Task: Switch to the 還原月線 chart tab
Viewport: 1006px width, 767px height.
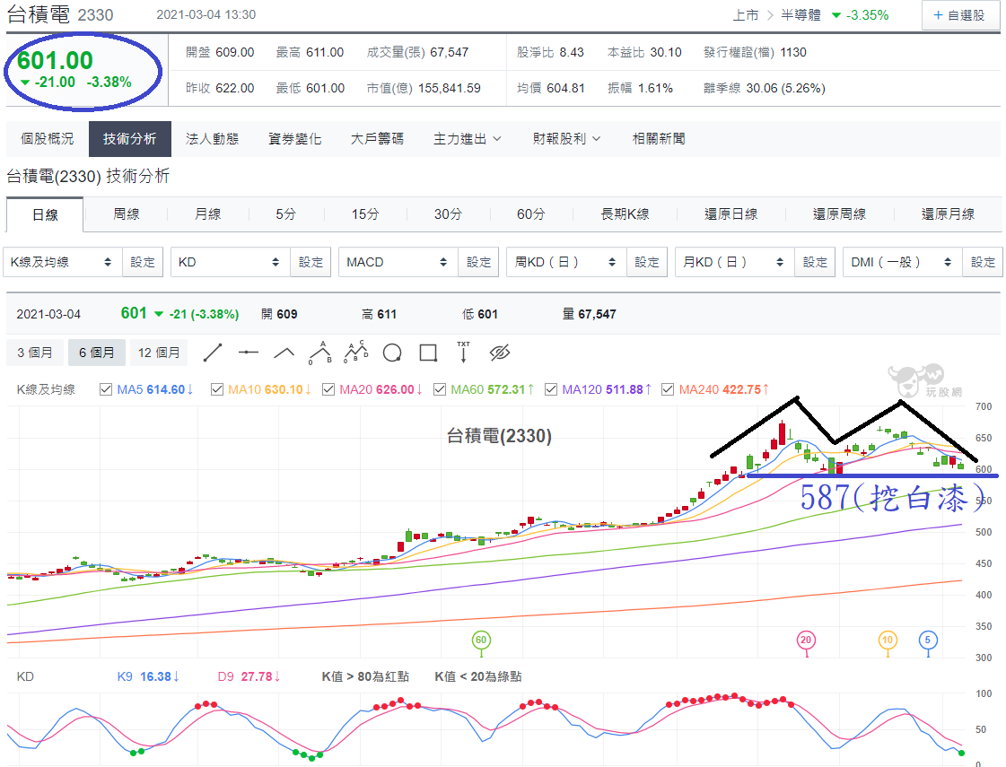Action: tap(948, 214)
